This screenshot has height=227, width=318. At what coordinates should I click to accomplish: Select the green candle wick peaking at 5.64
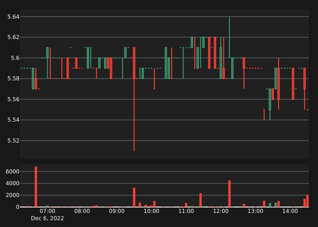pyautogui.click(x=229, y=37)
